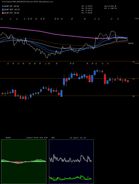Click the 'MACD:' panel heading
139x184 pixels.
(x=8, y=138)
